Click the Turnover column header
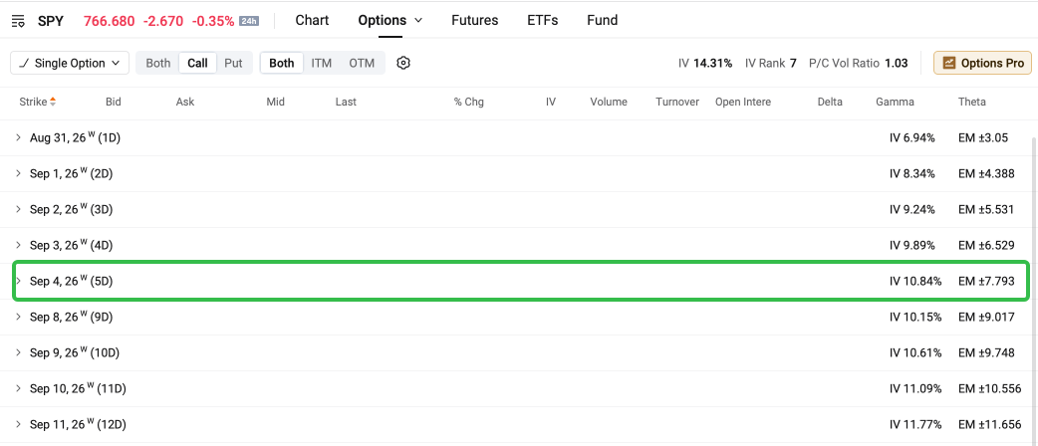 click(677, 102)
